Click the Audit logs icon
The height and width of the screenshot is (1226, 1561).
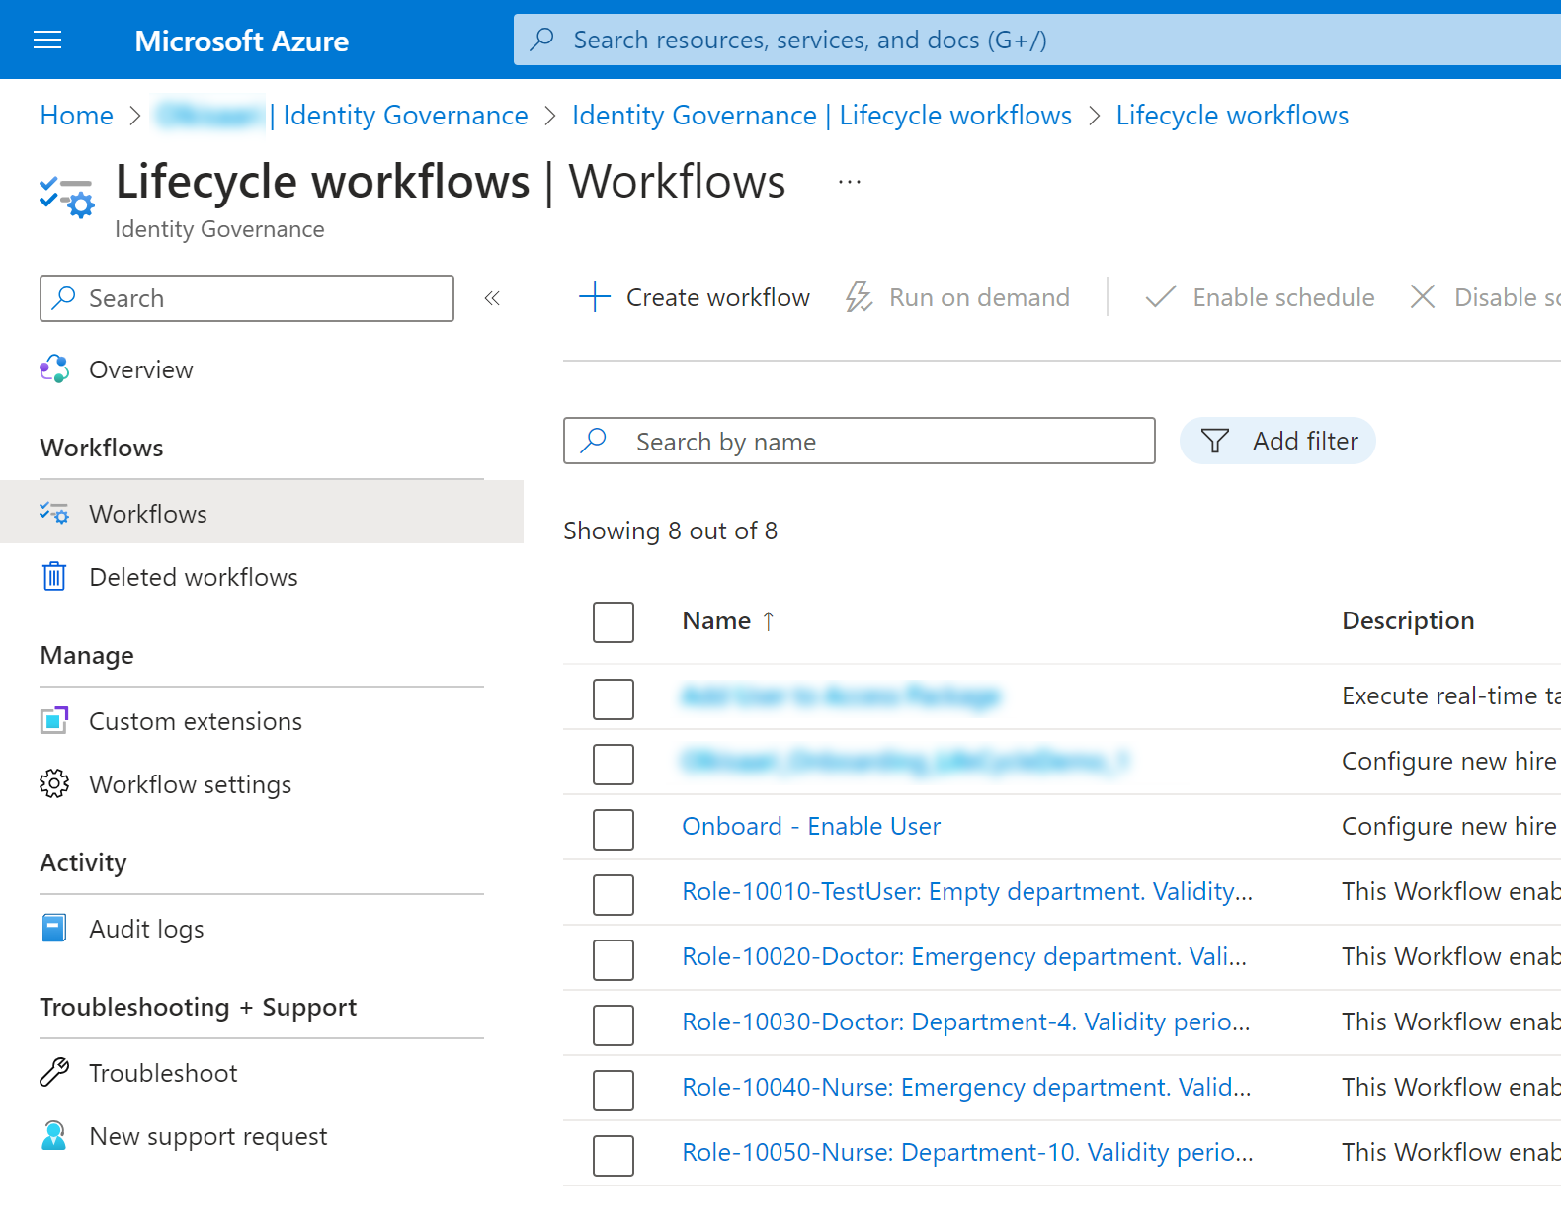[54, 928]
